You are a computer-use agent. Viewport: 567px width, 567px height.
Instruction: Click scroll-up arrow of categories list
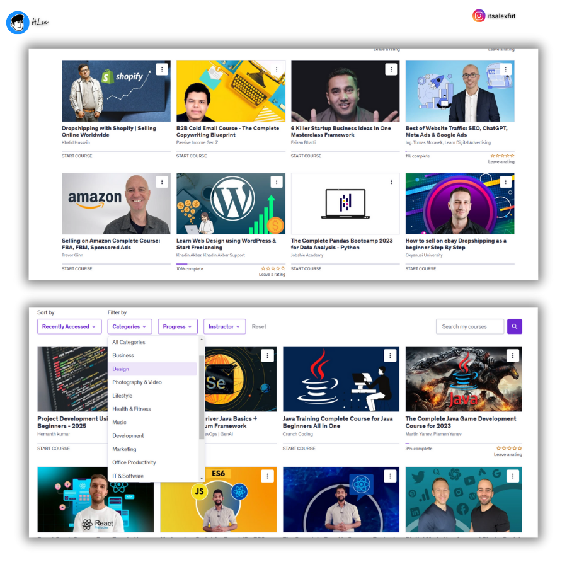click(202, 340)
